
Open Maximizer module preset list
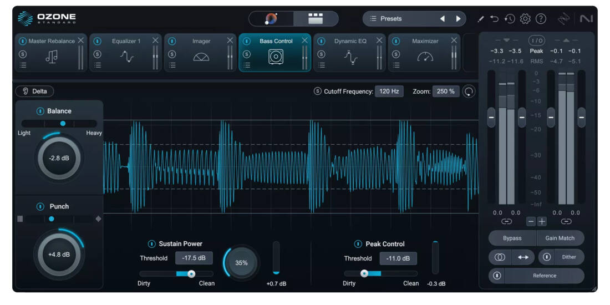(396, 65)
